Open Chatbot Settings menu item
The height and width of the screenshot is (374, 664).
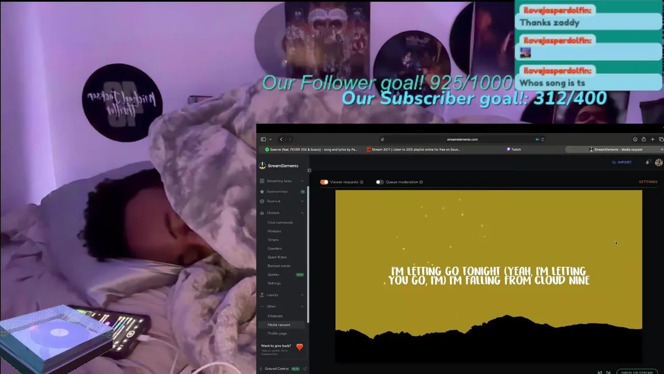point(274,283)
